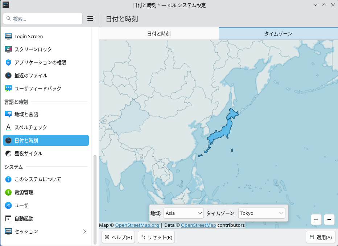Screen dimensions: 338x246
Task: Open the 地域 Asia dropdown
Action: pos(184,213)
